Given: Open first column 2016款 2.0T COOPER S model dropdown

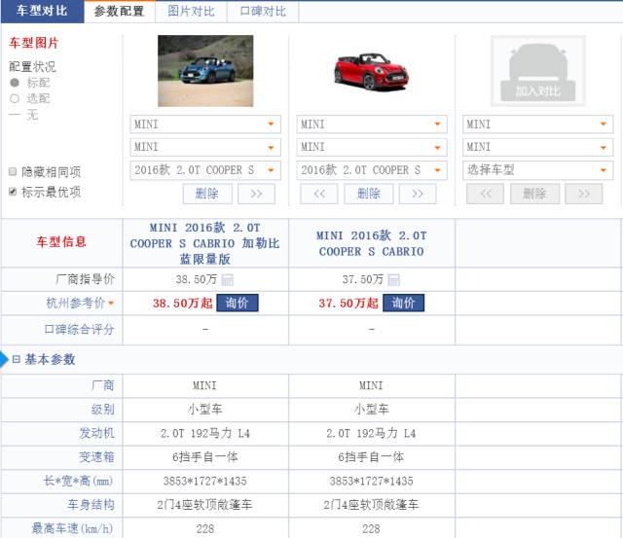Looking at the screenshot, I should click(x=205, y=170).
